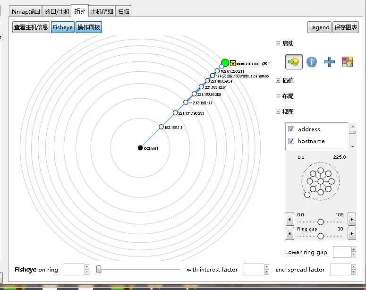This screenshot has height=290, width=366.
Task: Collapse the 启动 section
Action: click(278, 43)
